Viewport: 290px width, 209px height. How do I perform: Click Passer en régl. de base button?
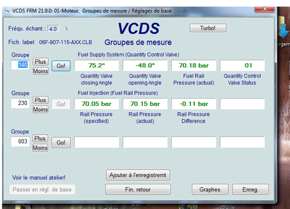(42, 189)
